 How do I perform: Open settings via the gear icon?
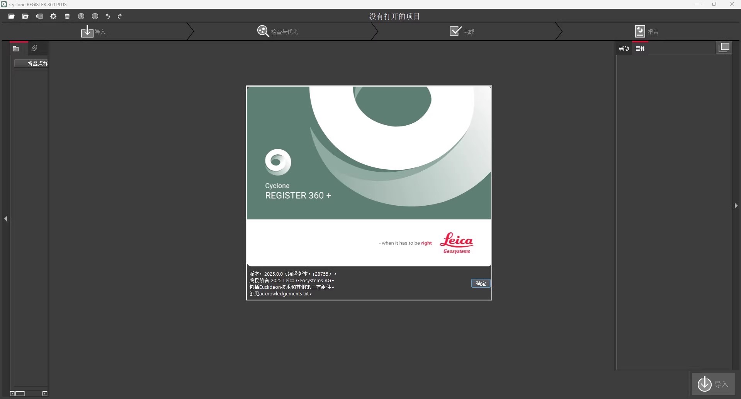tap(53, 16)
